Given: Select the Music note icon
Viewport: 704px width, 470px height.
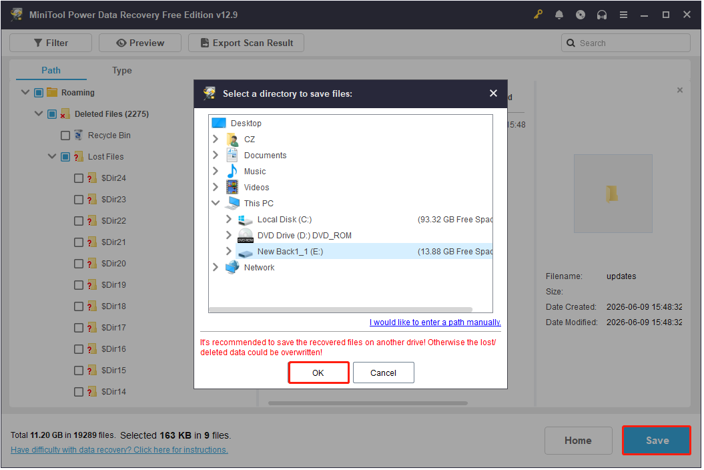Looking at the screenshot, I should point(233,172).
